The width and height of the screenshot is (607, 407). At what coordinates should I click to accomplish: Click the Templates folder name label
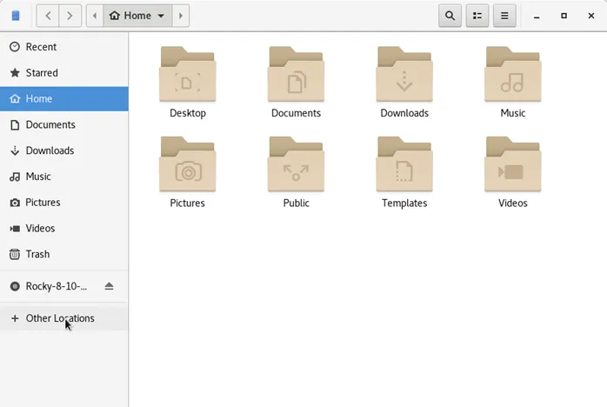[x=404, y=203]
